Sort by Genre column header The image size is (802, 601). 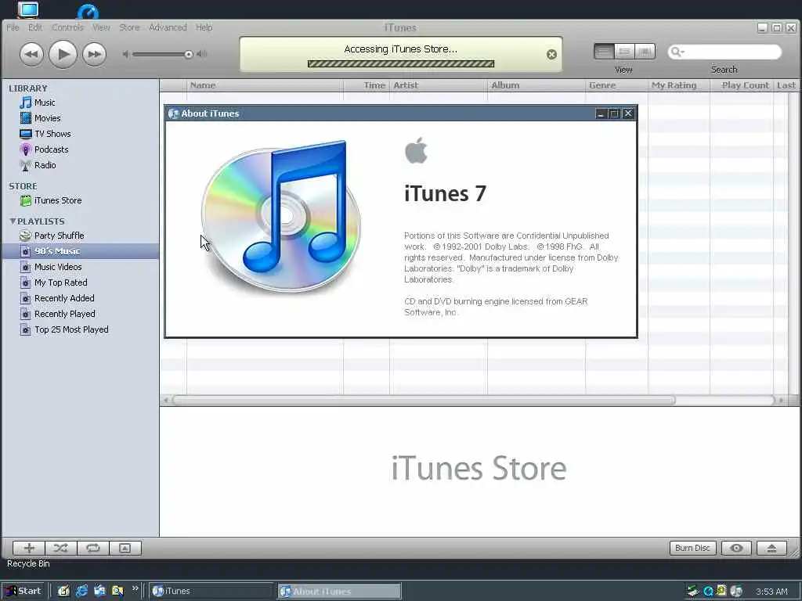tap(616, 85)
